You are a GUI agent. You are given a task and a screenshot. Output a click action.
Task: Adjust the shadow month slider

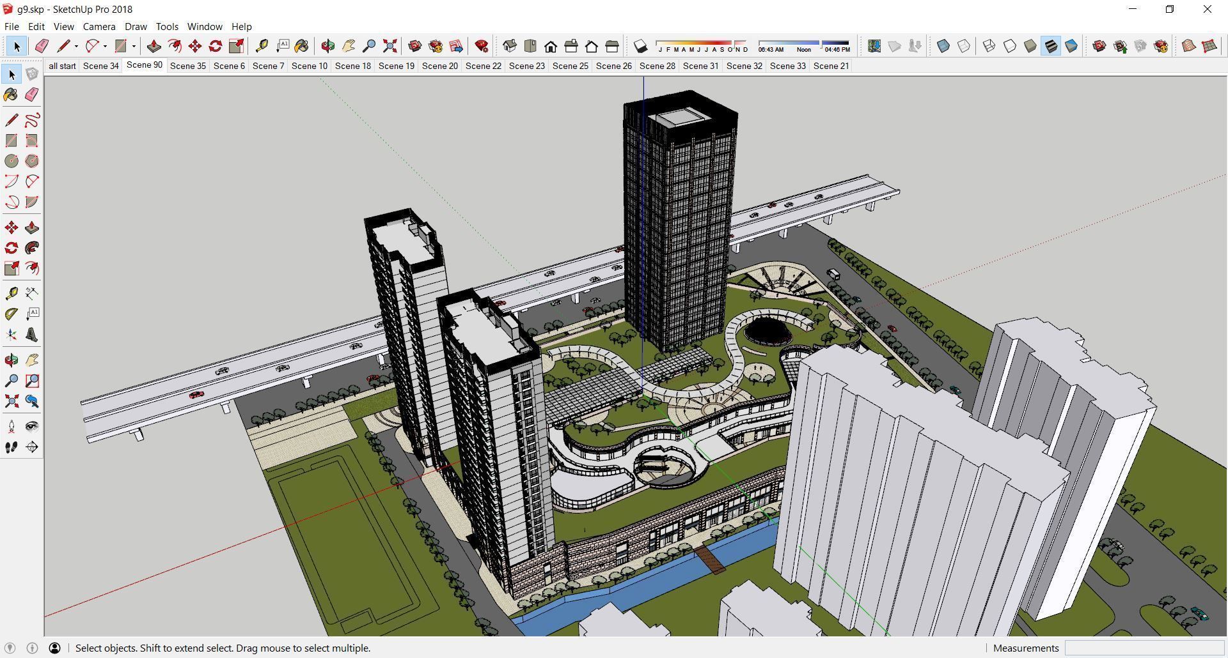(x=703, y=46)
